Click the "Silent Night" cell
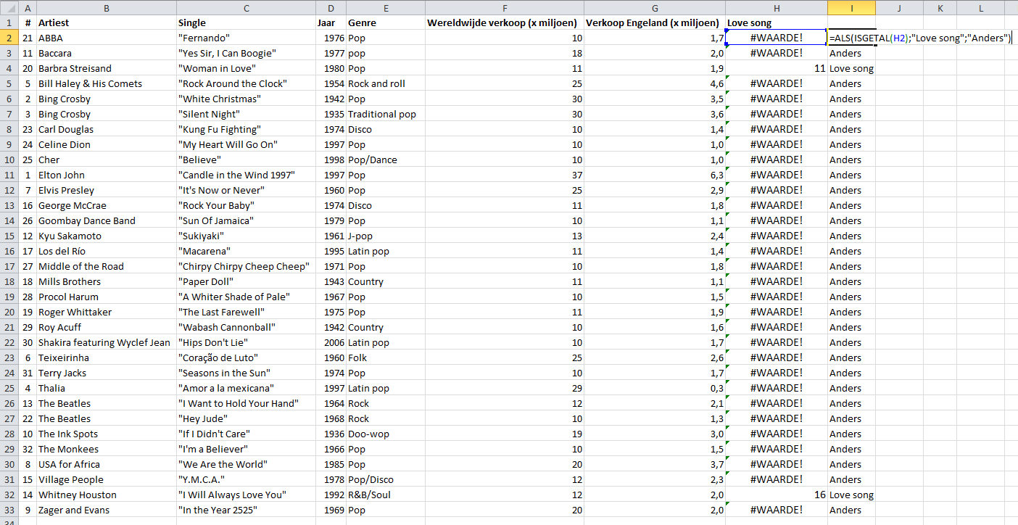 coord(246,114)
